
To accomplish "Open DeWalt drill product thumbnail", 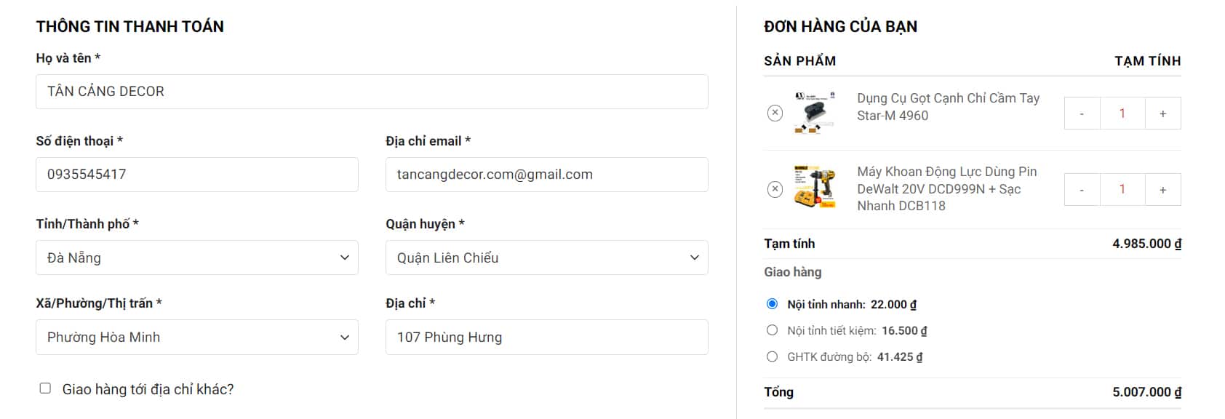I will point(815,188).
